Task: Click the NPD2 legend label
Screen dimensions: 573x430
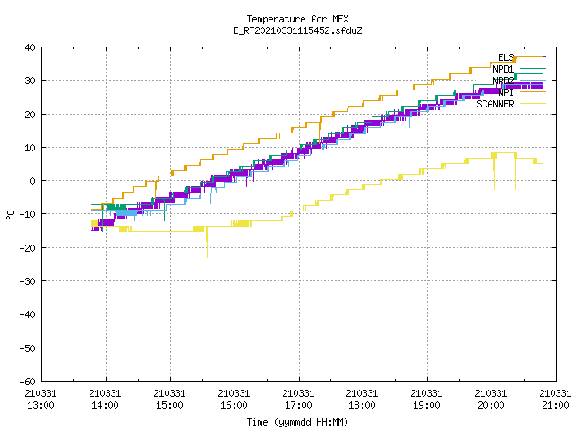Action: click(x=503, y=81)
